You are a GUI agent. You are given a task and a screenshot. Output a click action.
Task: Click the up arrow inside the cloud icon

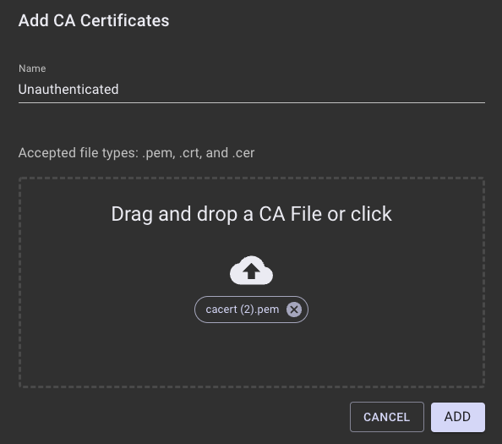[251, 271]
